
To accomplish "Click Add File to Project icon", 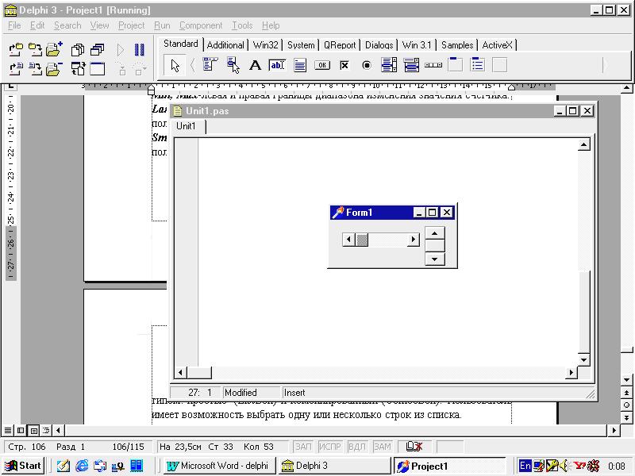I will coord(54,49).
